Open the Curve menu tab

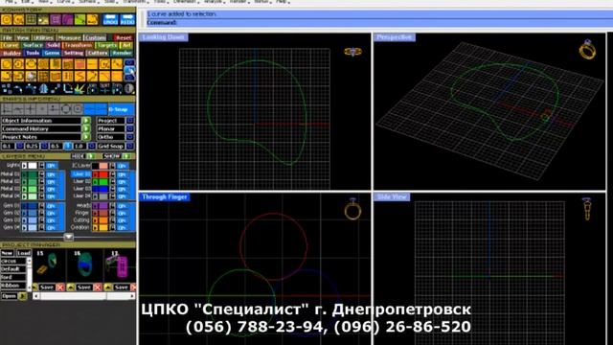click(x=10, y=45)
